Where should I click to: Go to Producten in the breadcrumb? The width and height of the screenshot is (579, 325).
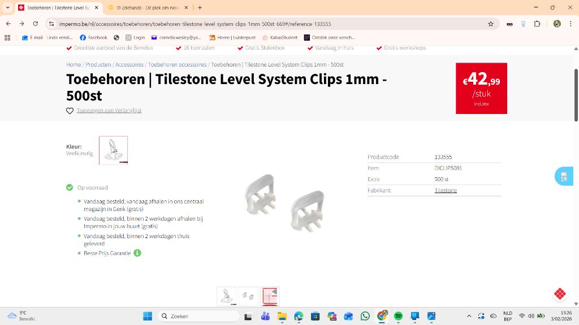tap(98, 64)
